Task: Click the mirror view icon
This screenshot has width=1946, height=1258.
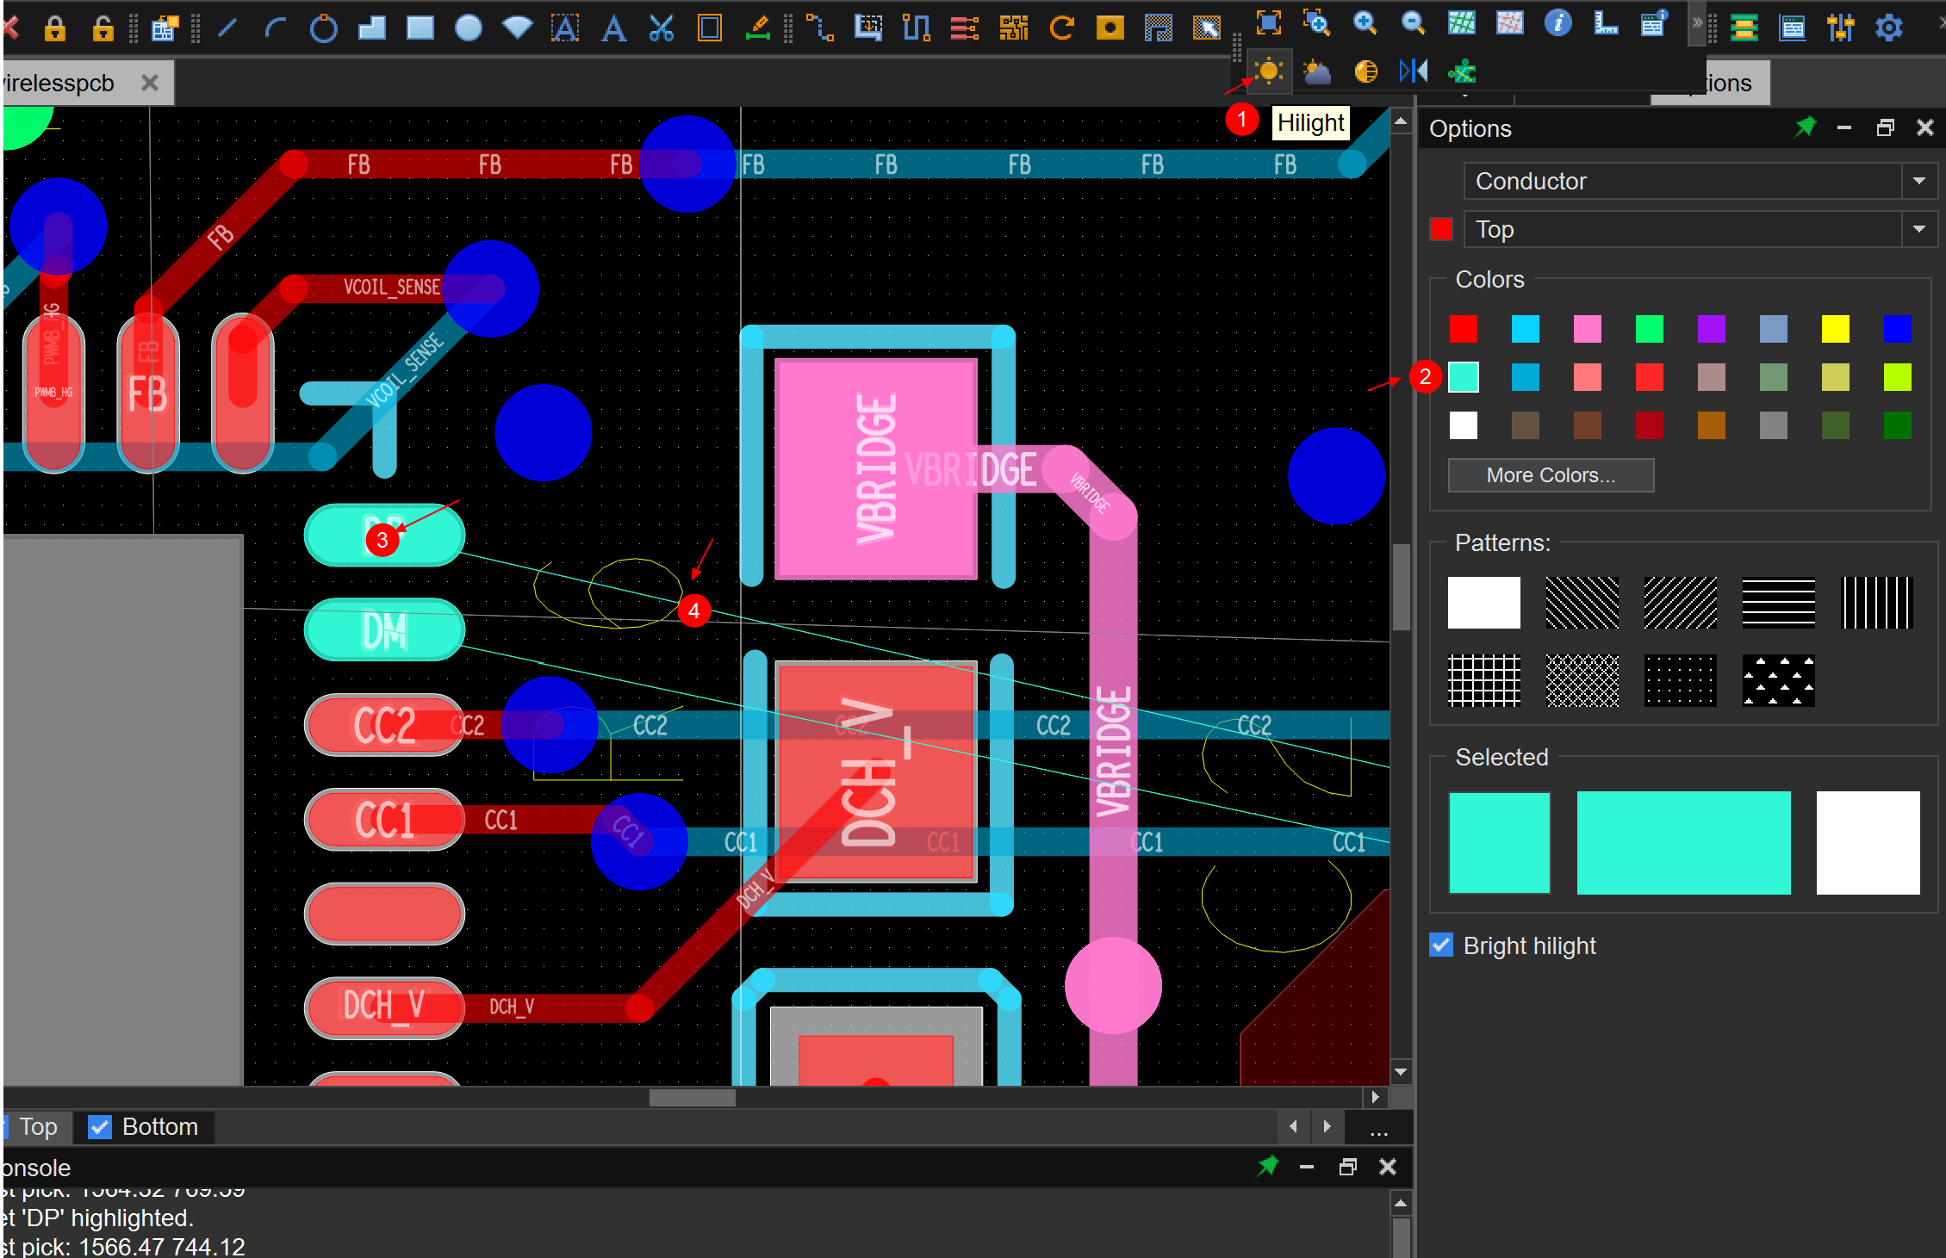Action: [x=1413, y=71]
